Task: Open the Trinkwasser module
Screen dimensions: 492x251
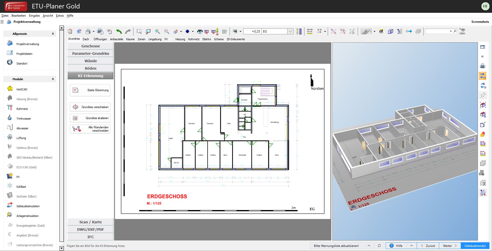Action: coord(24,119)
